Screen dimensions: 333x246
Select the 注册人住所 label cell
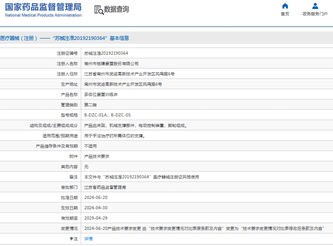(67, 74)
